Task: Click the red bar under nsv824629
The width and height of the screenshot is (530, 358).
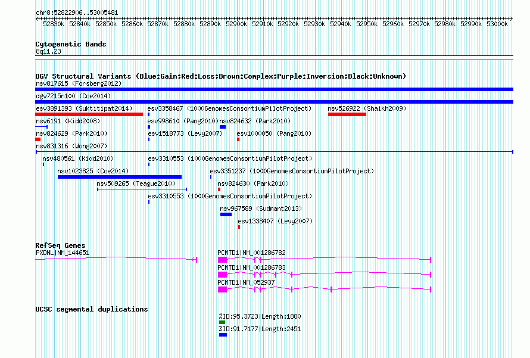Action: tap(38, 139)
